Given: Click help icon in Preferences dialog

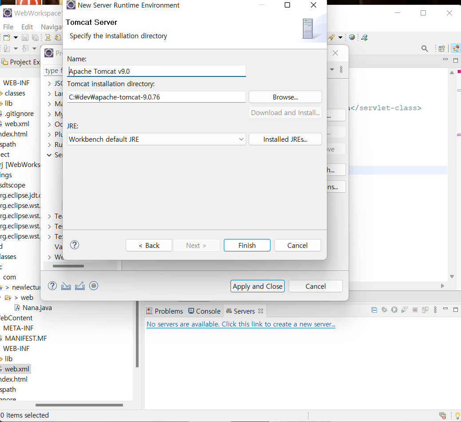Looking at the screenshot, I should click(x=52, y=286).
